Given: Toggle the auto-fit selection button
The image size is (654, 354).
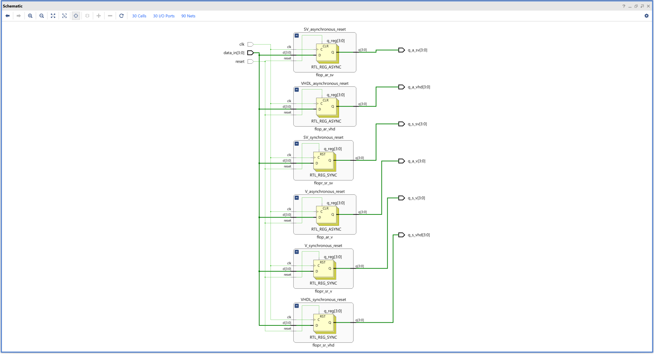Looking at the screenshot, I should pyautogui.click(x=76, y=16).
